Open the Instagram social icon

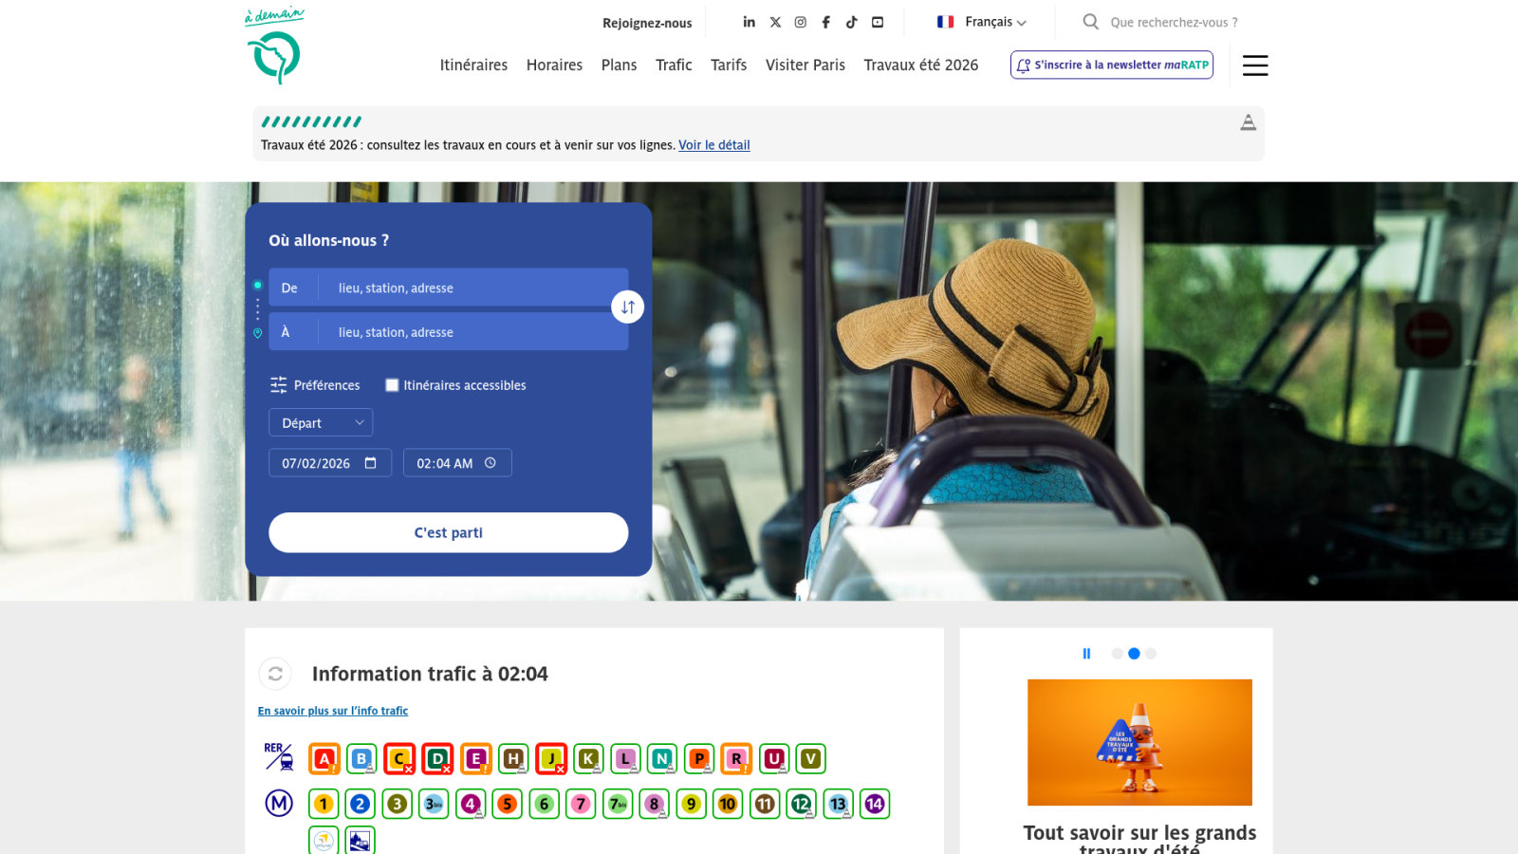(801, 22)
